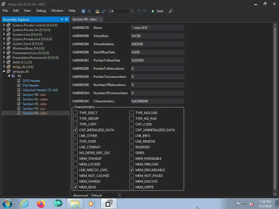Click the dnSpy taskbar icon

(x=109, y=204)
